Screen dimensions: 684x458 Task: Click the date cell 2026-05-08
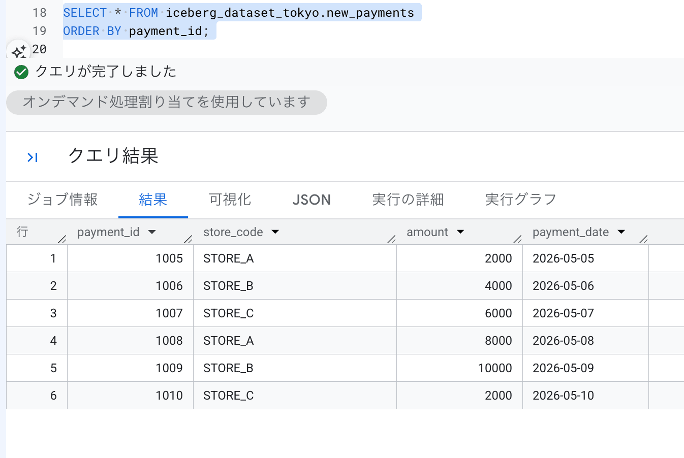point(585,341)
